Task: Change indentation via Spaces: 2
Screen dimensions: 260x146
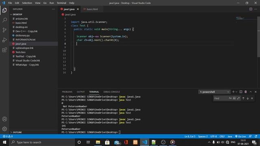Action: click(x=203, y=137)
